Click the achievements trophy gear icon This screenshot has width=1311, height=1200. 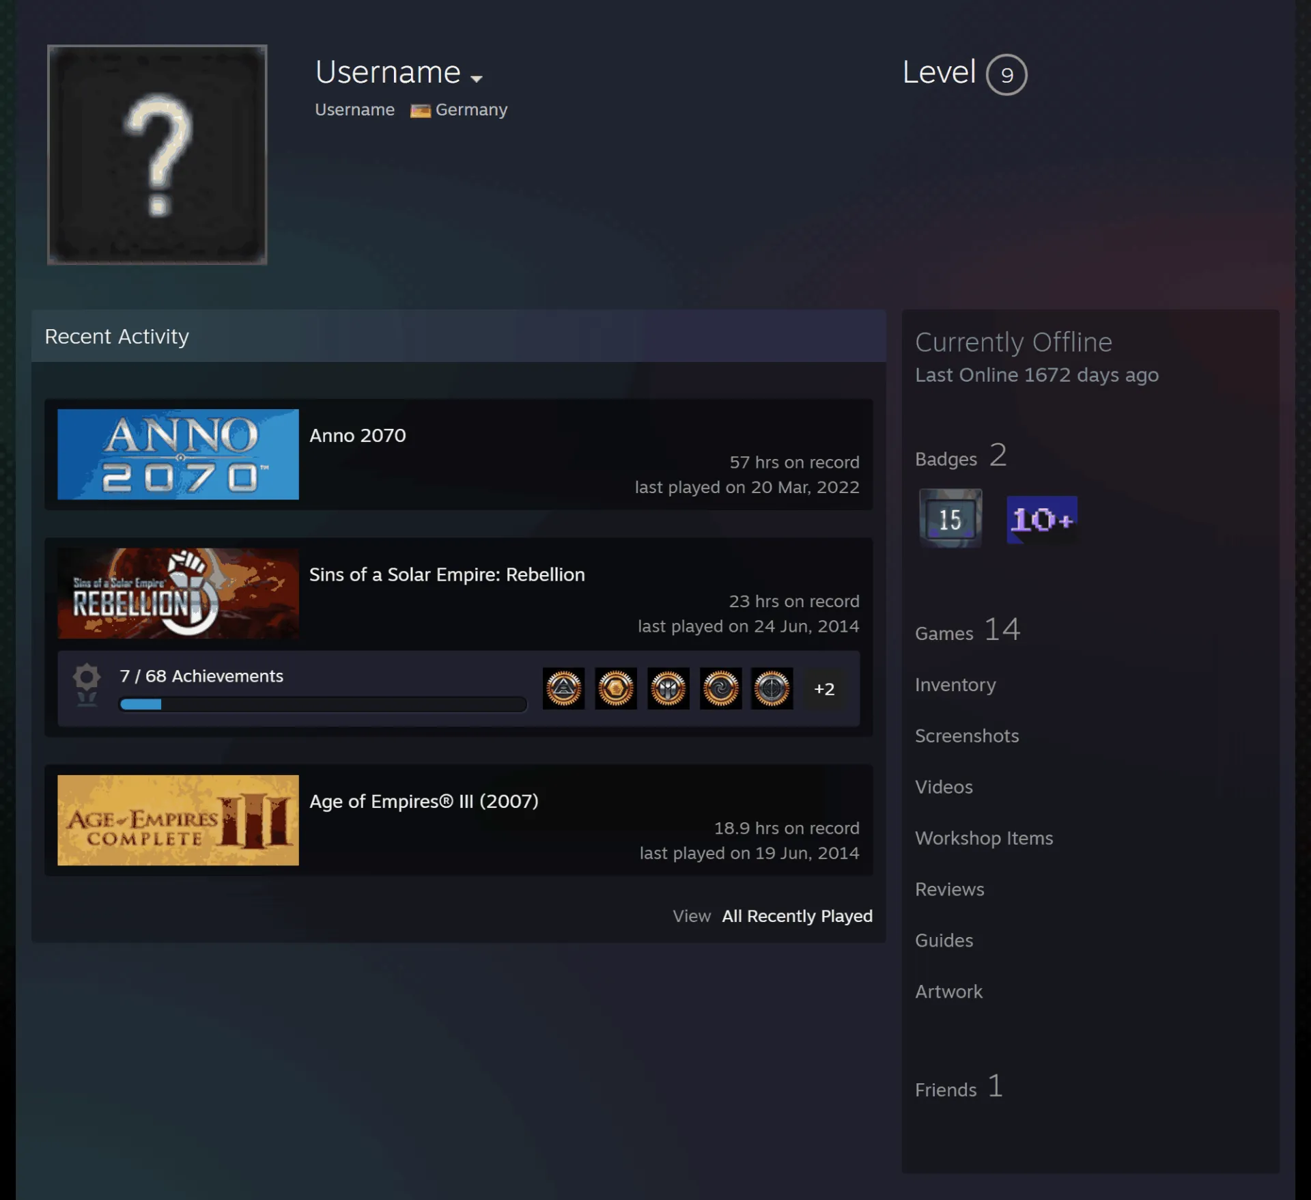coord(87,685)
